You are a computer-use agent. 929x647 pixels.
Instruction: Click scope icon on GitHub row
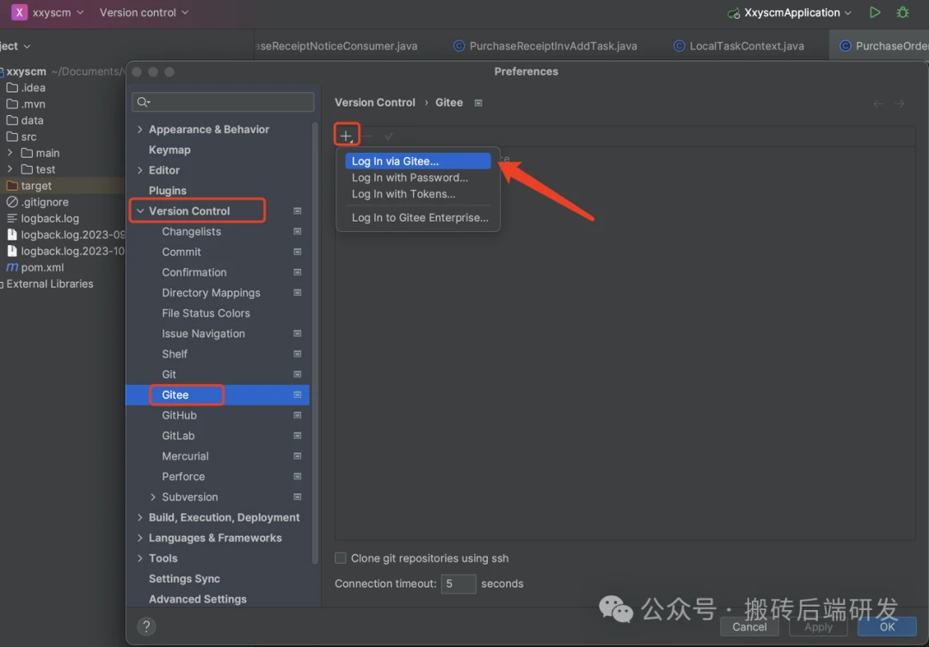tap(298, 415)
